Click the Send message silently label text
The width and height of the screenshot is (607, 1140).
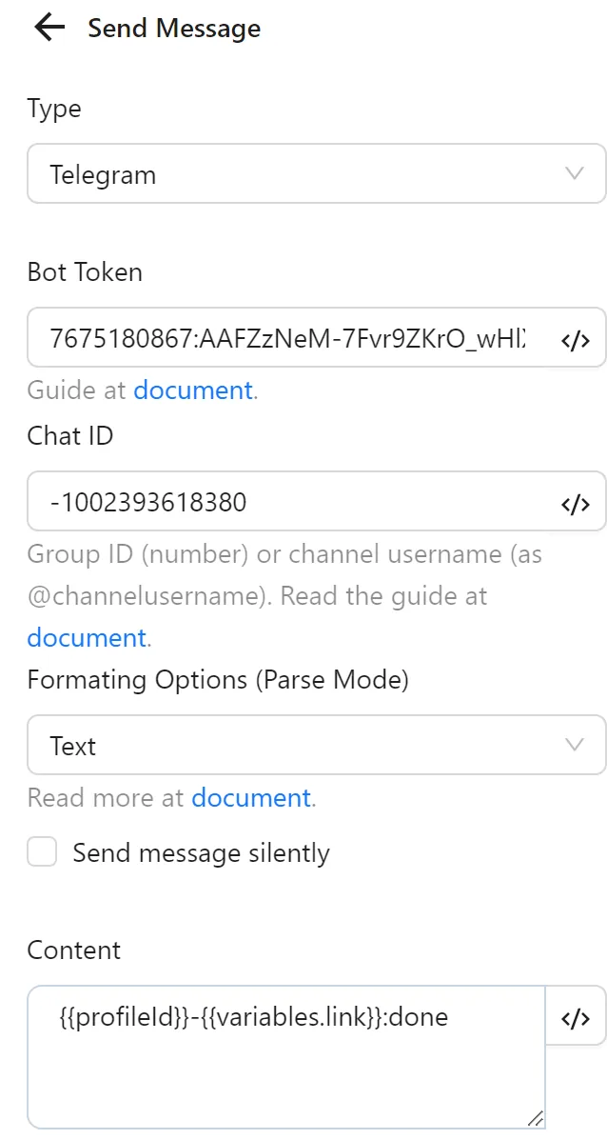200,852
